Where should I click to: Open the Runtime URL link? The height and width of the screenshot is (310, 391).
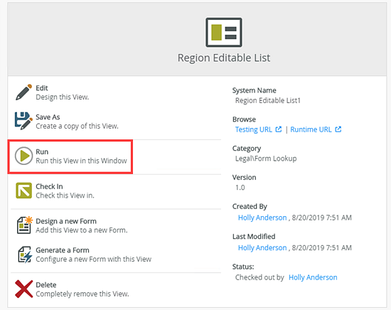[x=311, y=129]
